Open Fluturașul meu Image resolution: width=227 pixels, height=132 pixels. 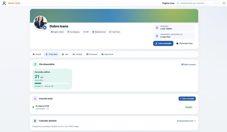coord(184,43)
